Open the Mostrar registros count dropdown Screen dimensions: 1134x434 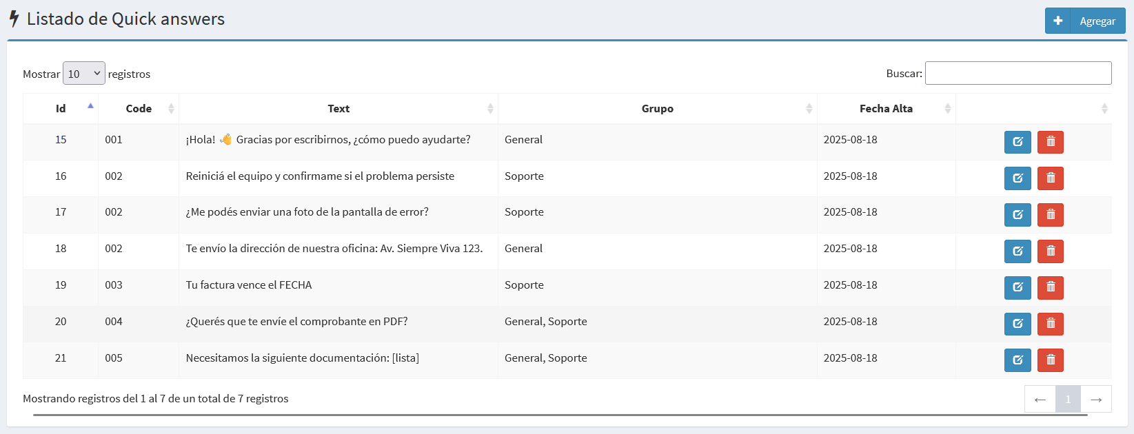[x=84, y=73]
